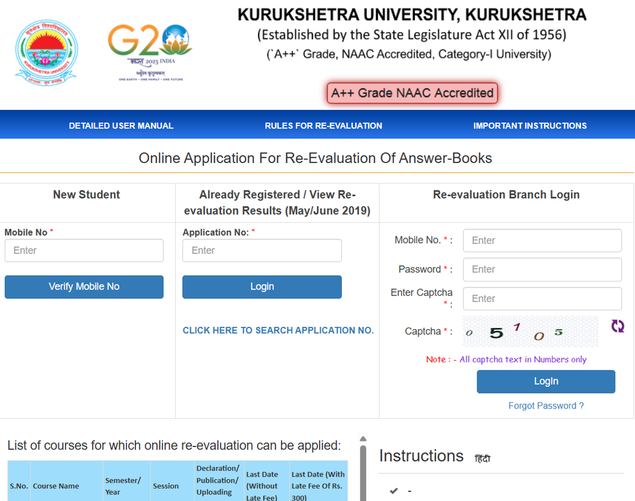Focus Branch Login Mobile No. field

click(542, 241)
